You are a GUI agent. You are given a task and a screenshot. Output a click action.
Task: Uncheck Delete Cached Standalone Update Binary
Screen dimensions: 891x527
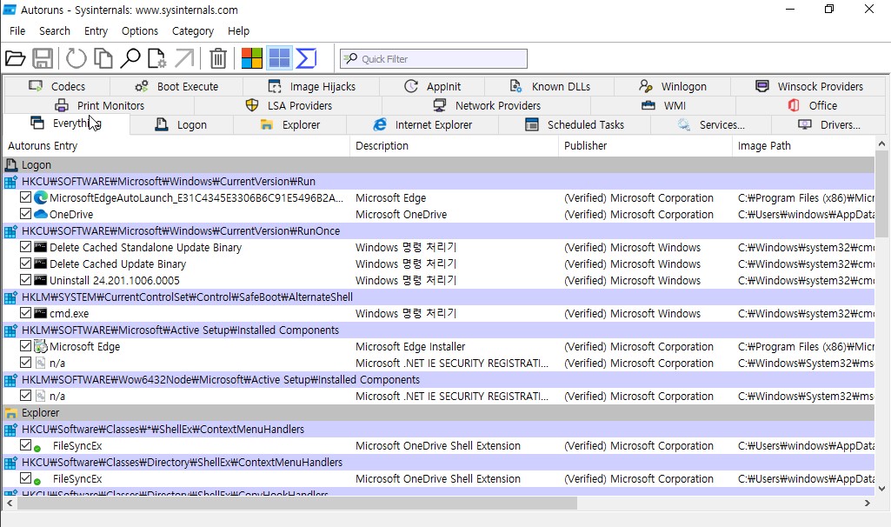point(25,247)
